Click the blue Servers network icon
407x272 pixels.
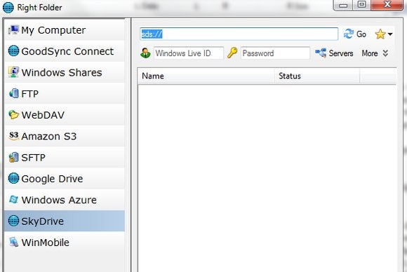(321, 53)
